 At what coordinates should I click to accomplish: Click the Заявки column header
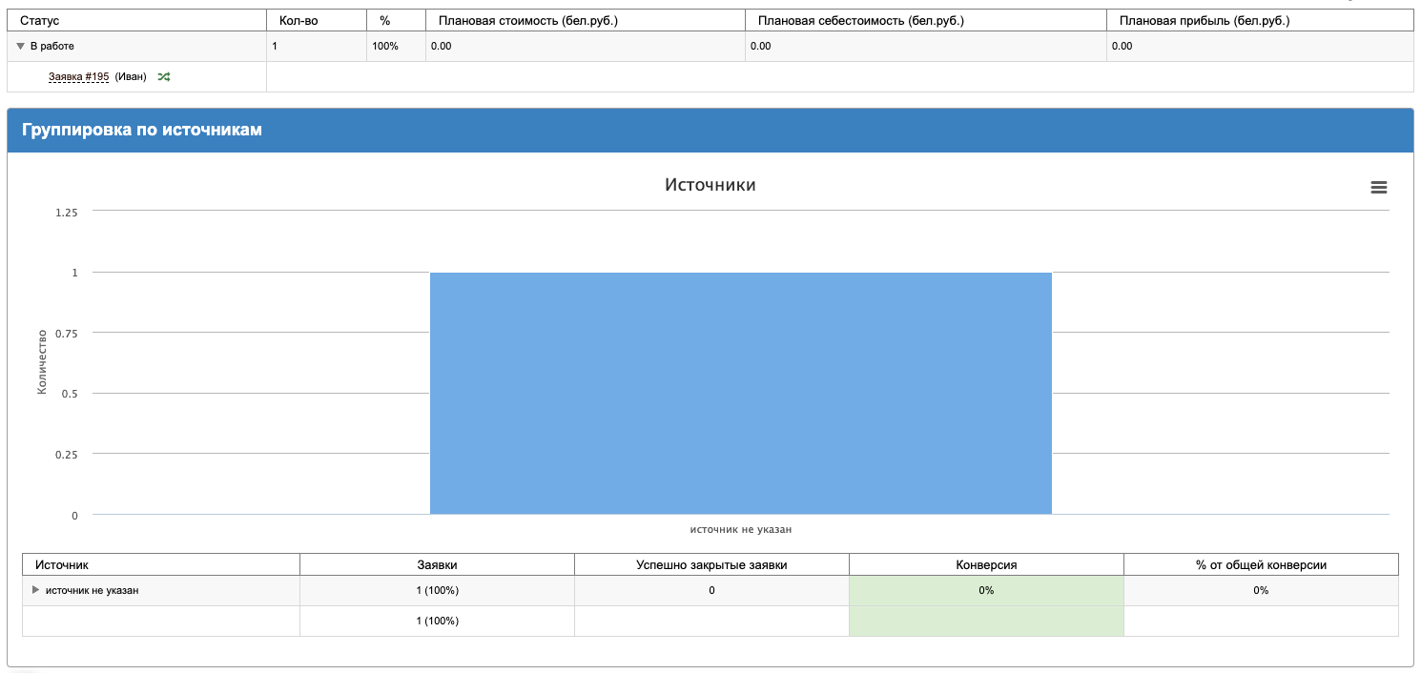(x=437, y=564)
